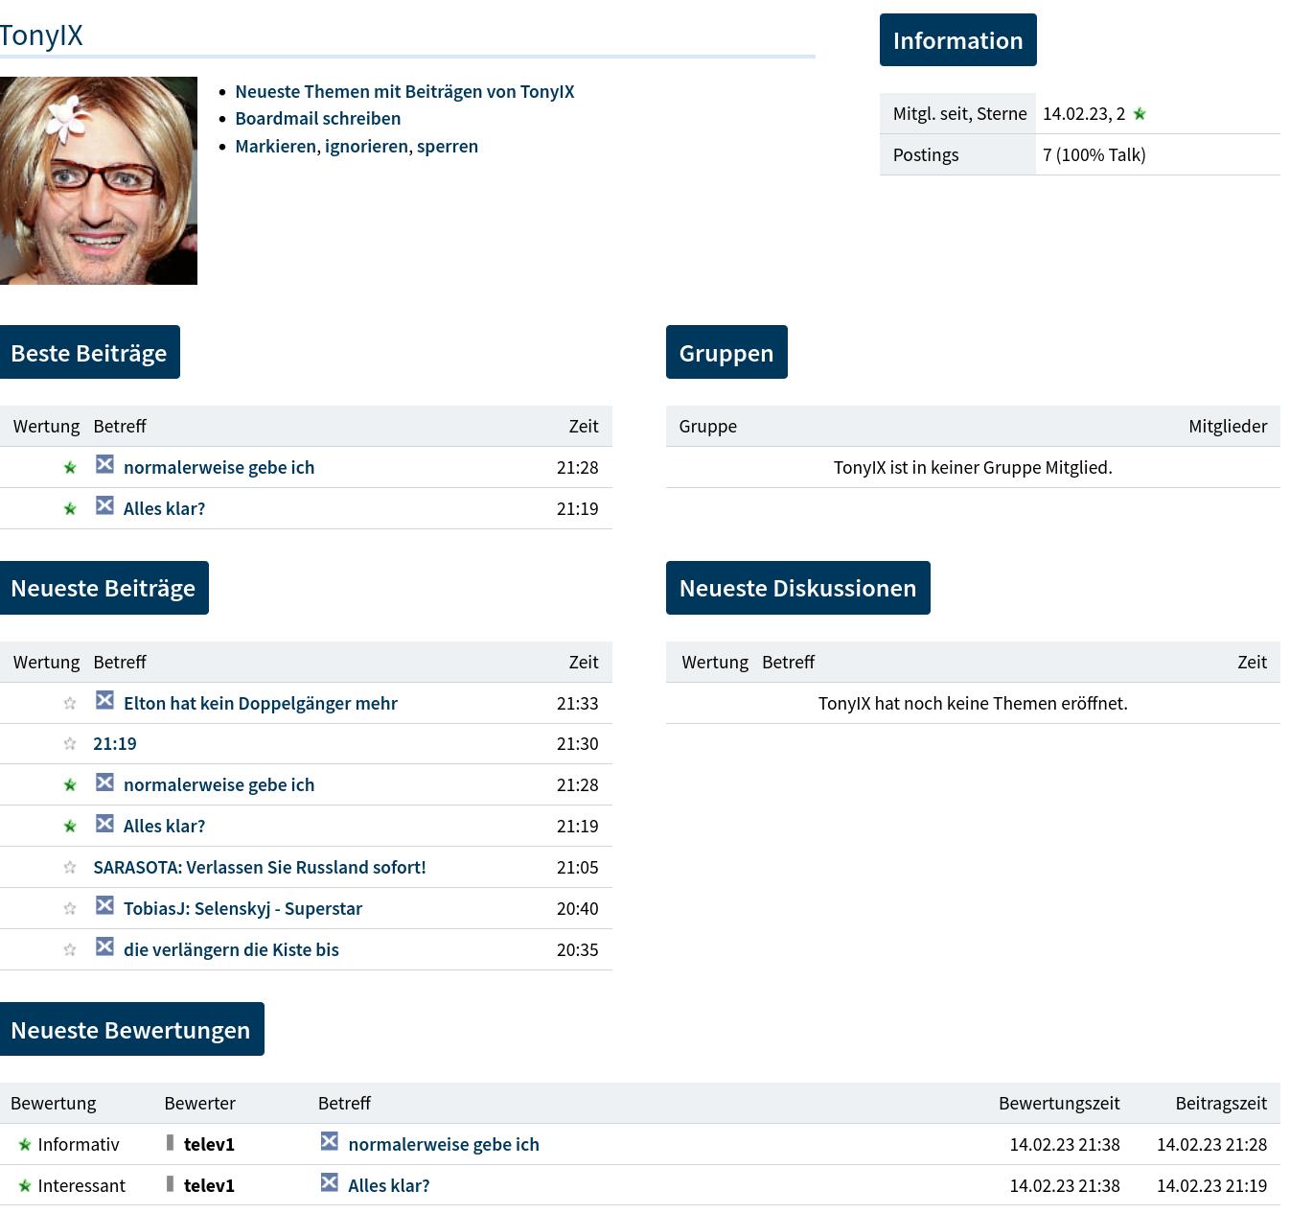
Task: Open Neueste Themen mit Beiträgen von TonyIX
Action: (x=404, y=92)
